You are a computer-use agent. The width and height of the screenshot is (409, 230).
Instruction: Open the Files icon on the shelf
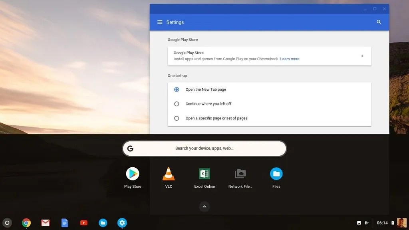[103, 223]
